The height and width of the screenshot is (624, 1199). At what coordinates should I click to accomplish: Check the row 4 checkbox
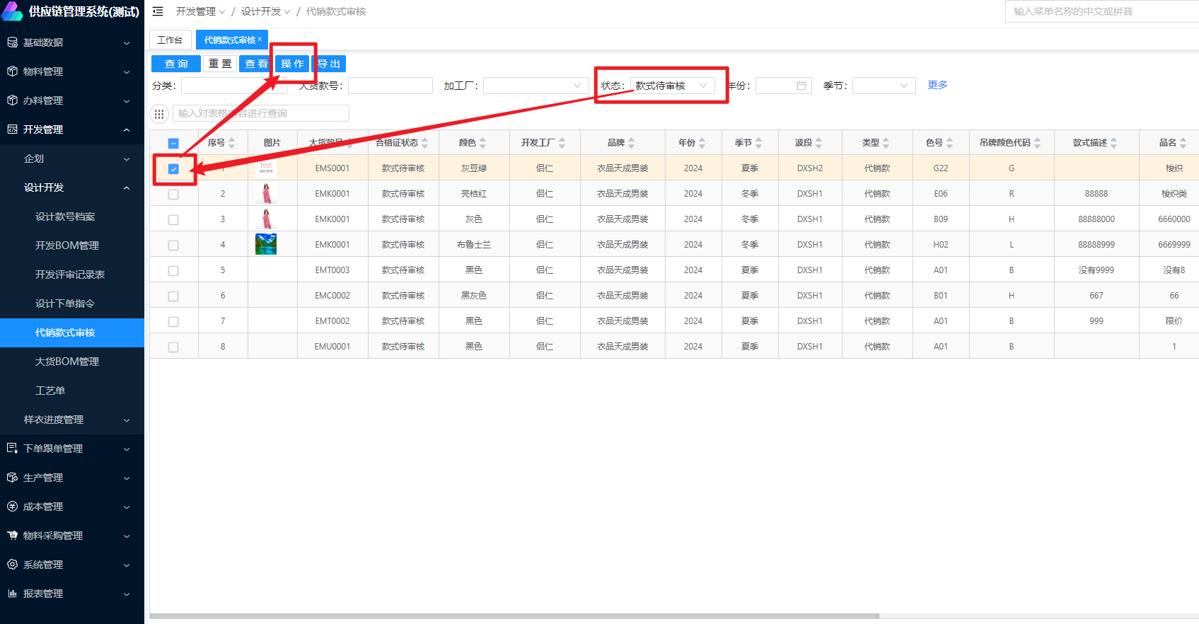point(173,245)
